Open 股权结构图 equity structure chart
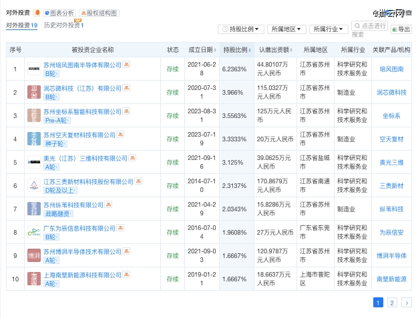The image size is (416, 318). point(99,13)
